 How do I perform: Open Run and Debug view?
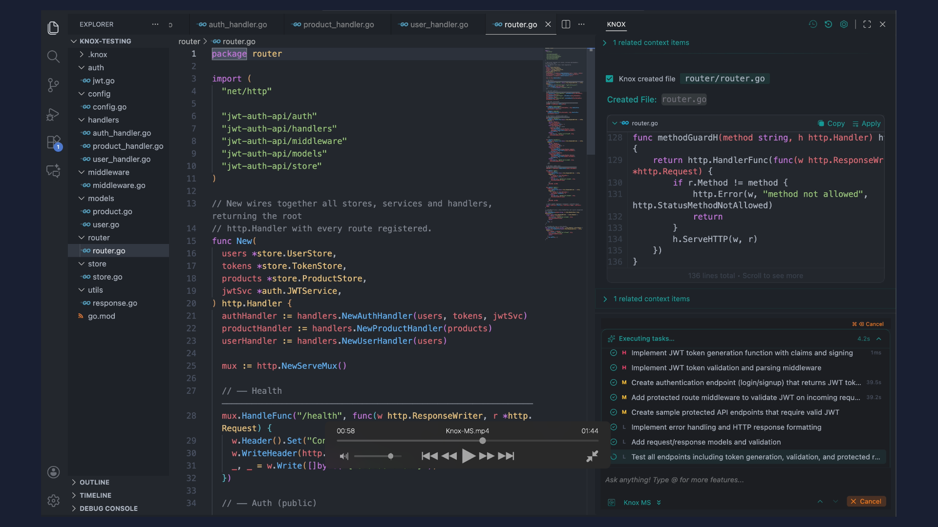coord(53,114)
